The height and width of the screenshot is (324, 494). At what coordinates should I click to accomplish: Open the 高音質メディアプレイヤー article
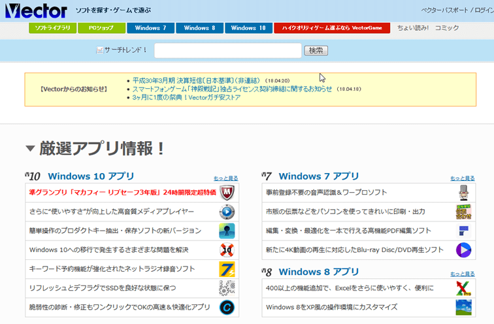(x=112, y=212)
